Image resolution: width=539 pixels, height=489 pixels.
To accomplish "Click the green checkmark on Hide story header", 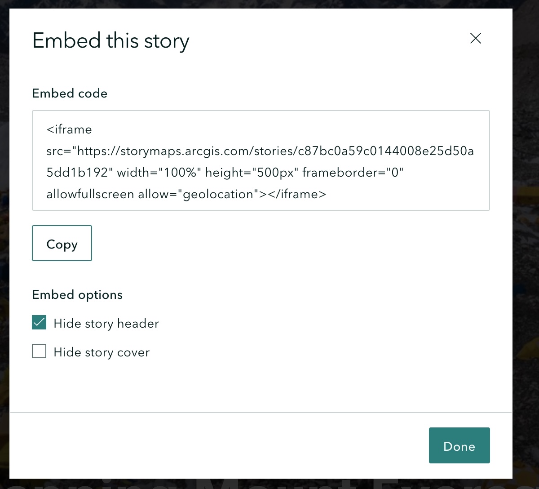I will coord(39,322).
